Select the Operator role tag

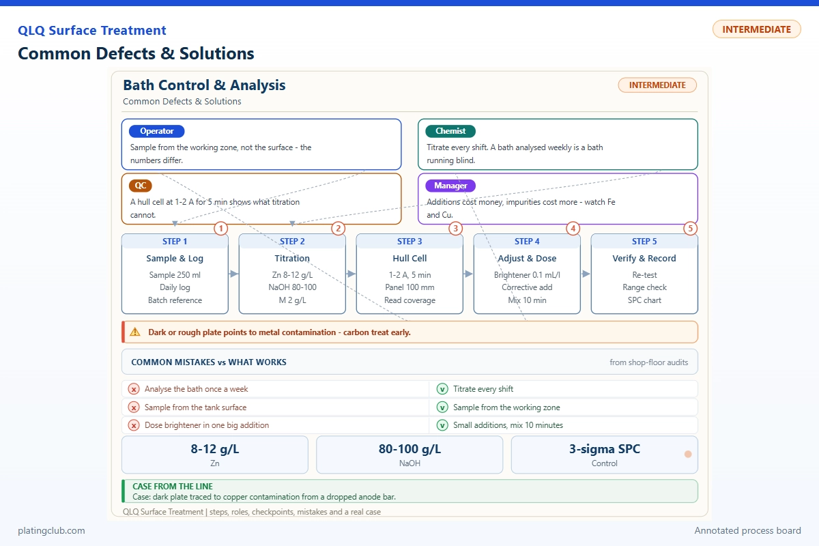point(157,131)
